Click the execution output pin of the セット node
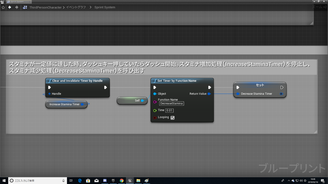 point(281,87)
